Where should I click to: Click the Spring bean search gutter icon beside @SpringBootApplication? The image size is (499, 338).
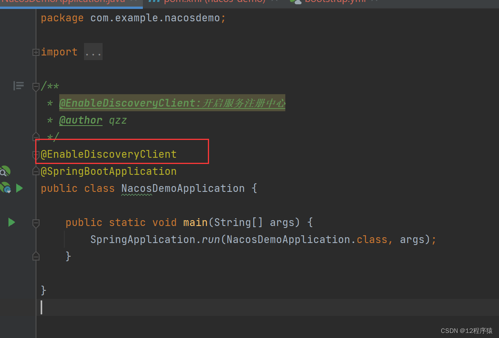tap(5, 171)
